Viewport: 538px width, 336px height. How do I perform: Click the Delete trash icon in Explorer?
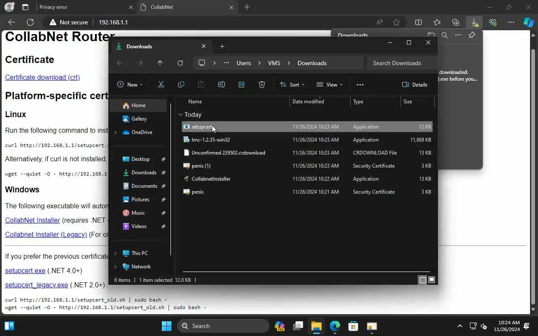coord(262,84)
